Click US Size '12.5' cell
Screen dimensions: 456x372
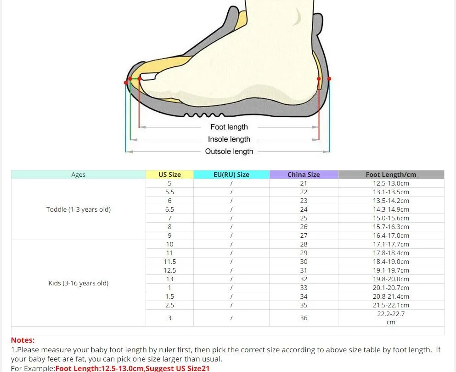tap(169, 270)
